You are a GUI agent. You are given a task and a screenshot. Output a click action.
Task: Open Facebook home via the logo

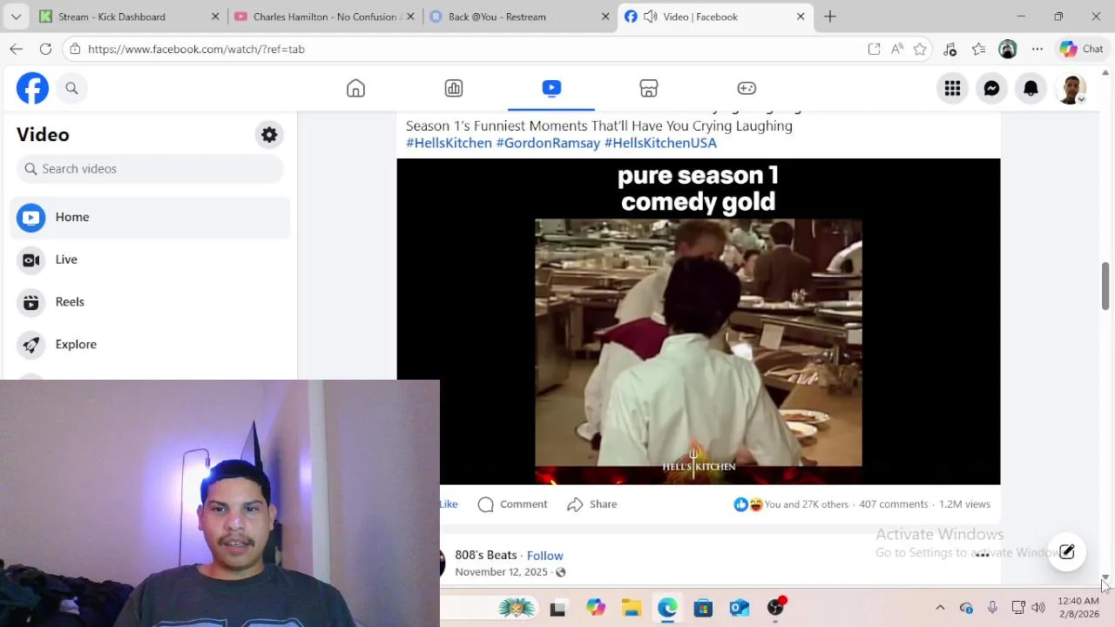(32, 88)
